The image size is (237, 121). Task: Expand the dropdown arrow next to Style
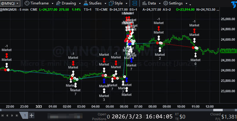[127, 4]
